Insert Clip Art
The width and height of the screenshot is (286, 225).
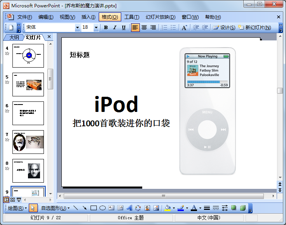(147, 208)
